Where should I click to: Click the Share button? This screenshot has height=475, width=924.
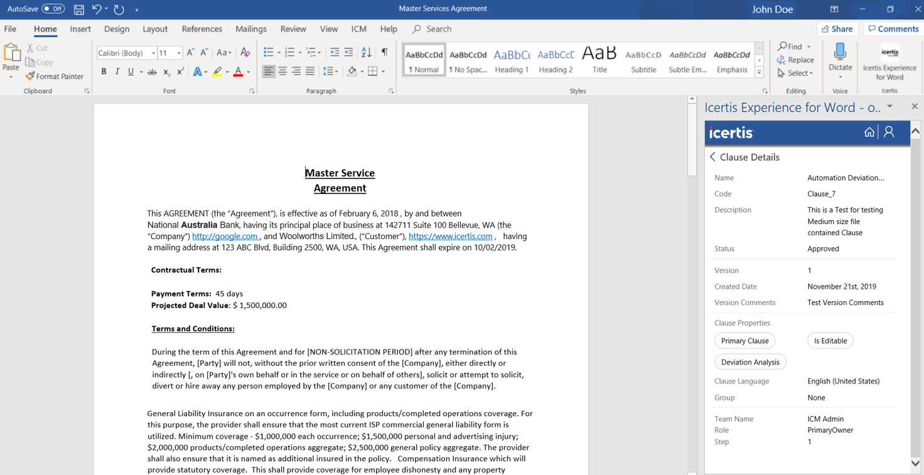(x=837, y=29)
